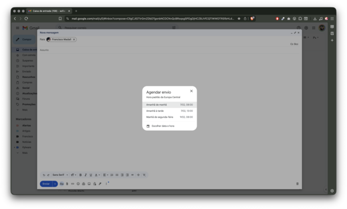Toggle formatting options Aa icon
Image resolution: width=347 pixels, height=209 pixels.
coord(62,184)
